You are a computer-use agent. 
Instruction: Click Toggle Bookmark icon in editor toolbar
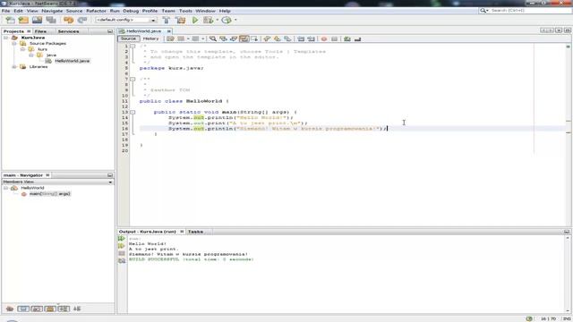click(287, 38)
